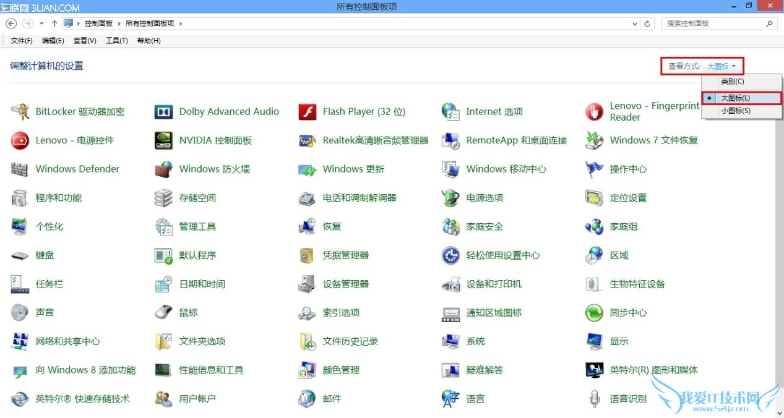
Task: Open the 管理工具 gear icon
Action: pyautogui.click(x=163, y=226)
